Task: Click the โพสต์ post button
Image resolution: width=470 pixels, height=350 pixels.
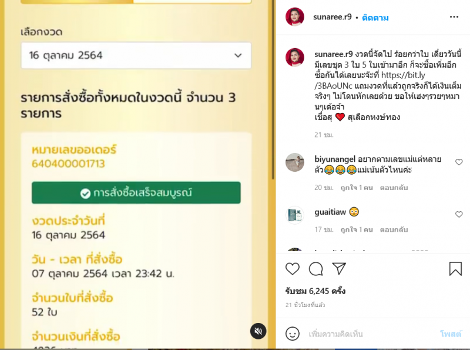Action: click(451, 334)
